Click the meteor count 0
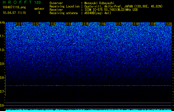 click(x=39, y=13)
